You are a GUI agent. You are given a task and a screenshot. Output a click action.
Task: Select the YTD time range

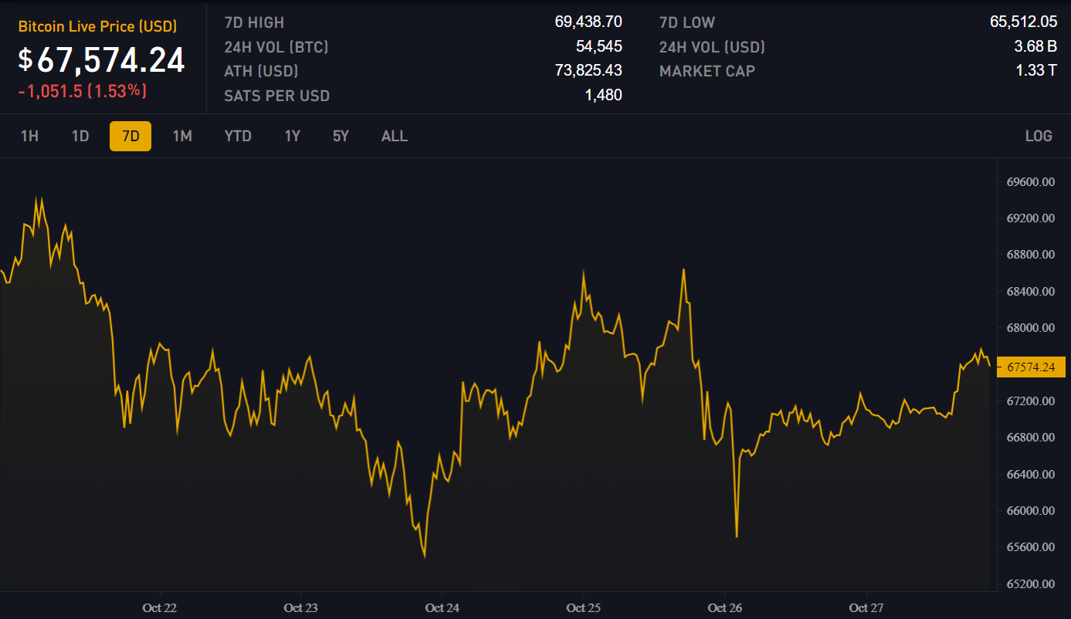[238, 137]
